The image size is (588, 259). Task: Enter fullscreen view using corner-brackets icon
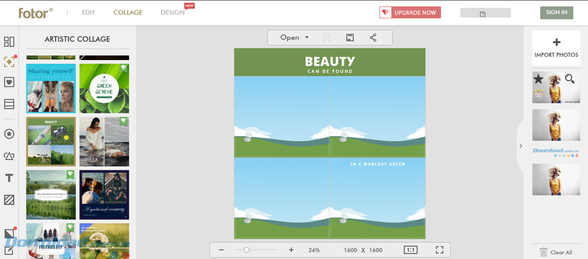[x=440, y=250]
